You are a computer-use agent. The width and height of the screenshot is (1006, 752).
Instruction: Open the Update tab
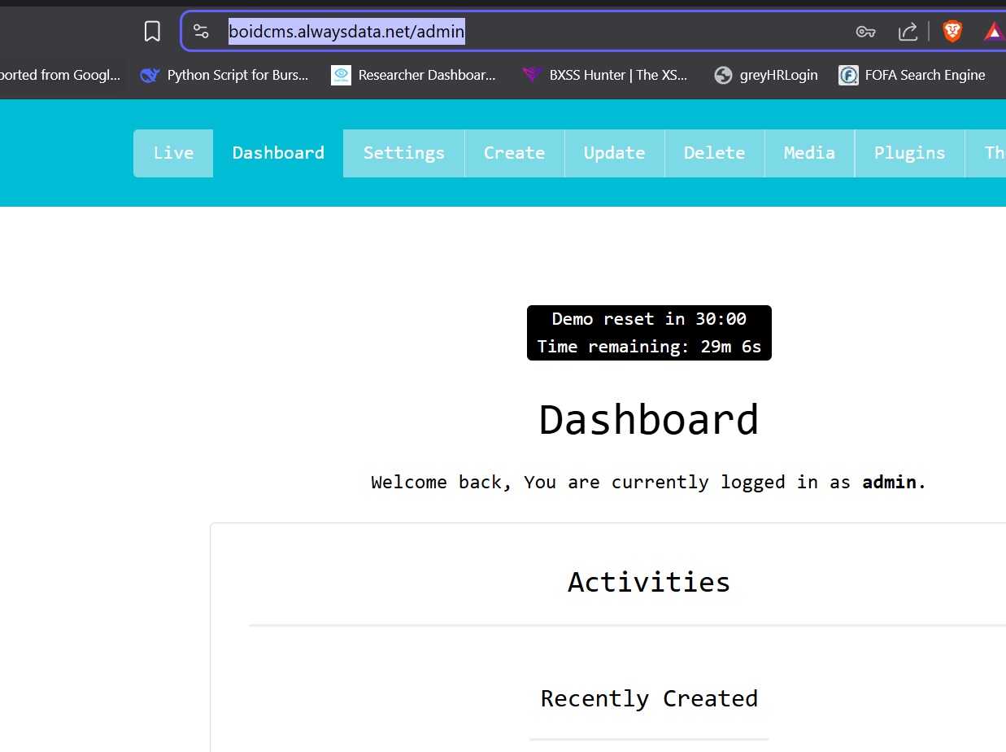614,153
